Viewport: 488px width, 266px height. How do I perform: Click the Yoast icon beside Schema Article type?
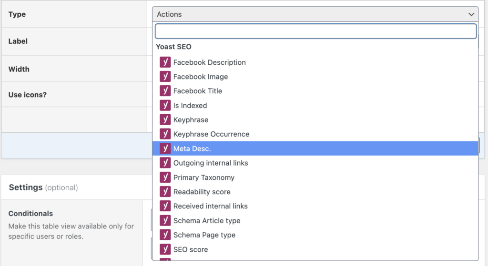click(165, 220)
